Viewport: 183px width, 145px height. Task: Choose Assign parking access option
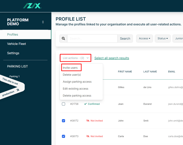[77, 82]
